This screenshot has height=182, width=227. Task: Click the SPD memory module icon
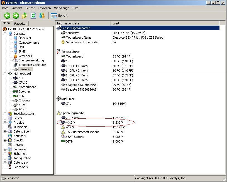pos(15,96)
